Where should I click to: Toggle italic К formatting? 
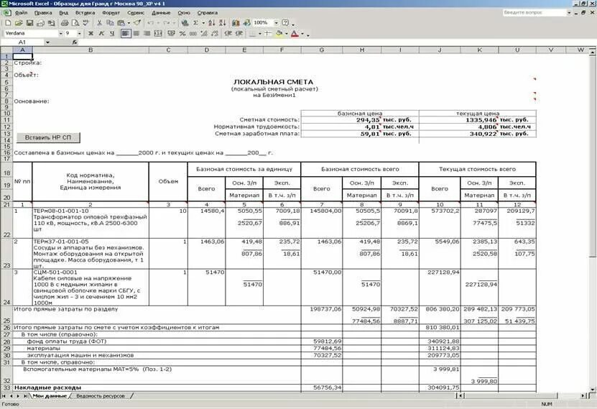point(101,34)
